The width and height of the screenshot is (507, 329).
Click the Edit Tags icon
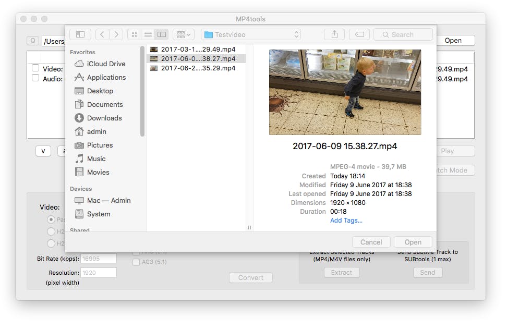click(359, 34)
